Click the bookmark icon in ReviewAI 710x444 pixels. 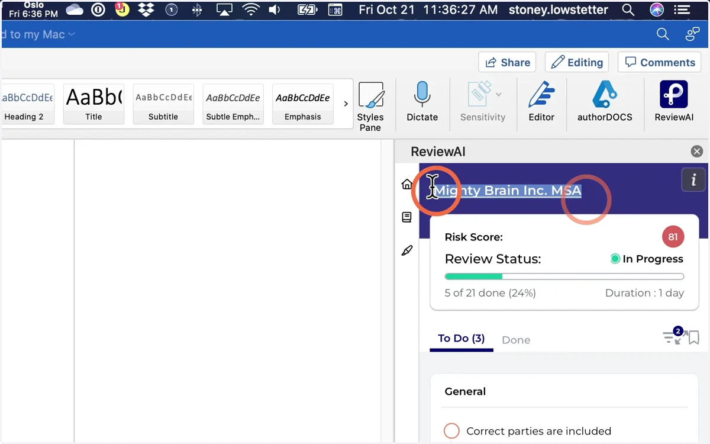(693, 337)
